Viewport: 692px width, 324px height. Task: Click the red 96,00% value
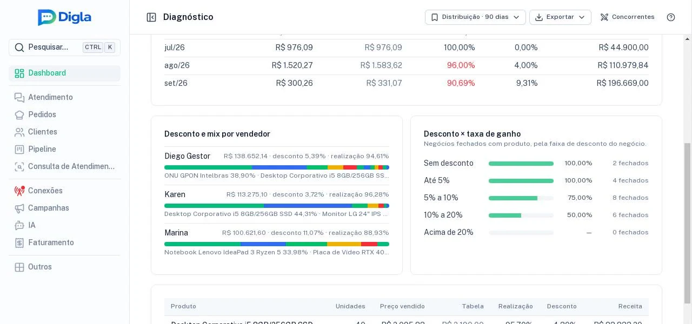tap(461, 66)
